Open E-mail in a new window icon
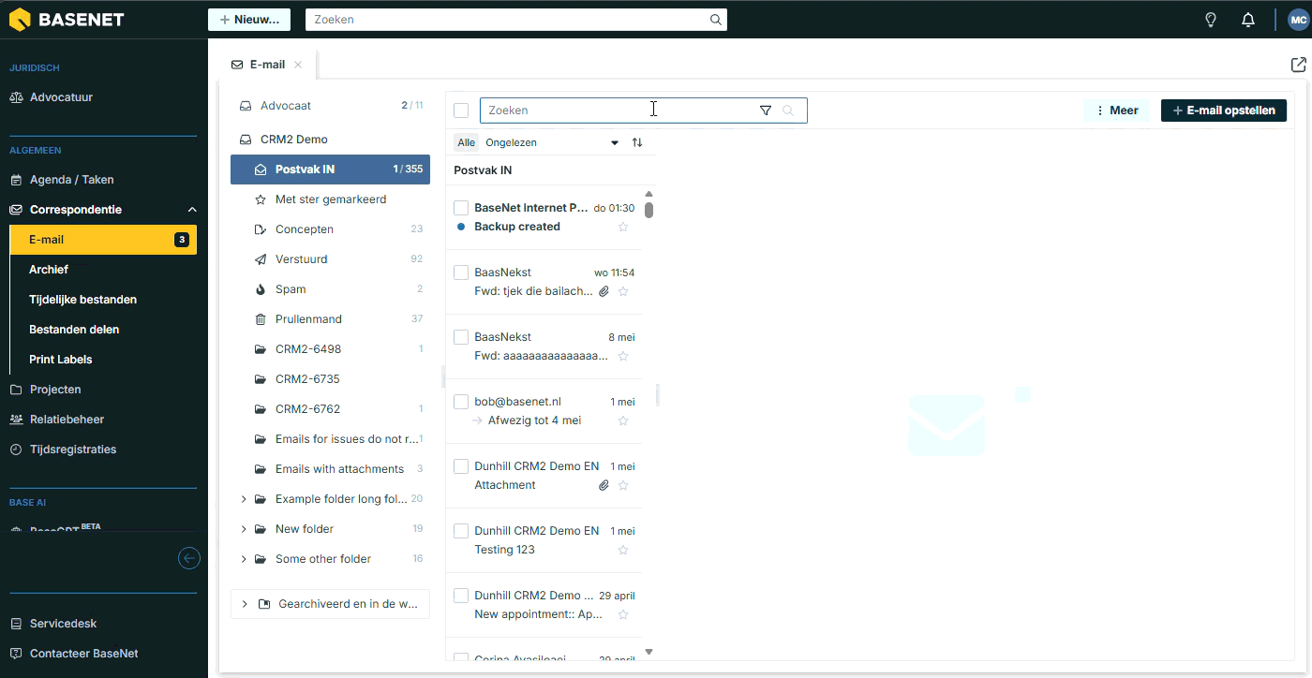The width and height of the screenshot is (1312, 678). (1298, 65)
